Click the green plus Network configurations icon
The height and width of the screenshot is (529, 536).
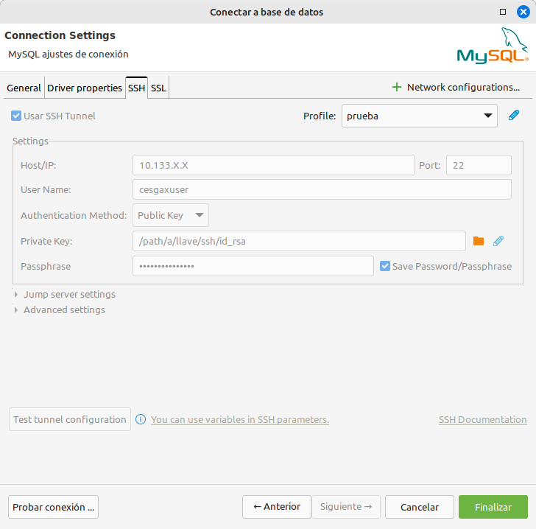tap(397, 87)
